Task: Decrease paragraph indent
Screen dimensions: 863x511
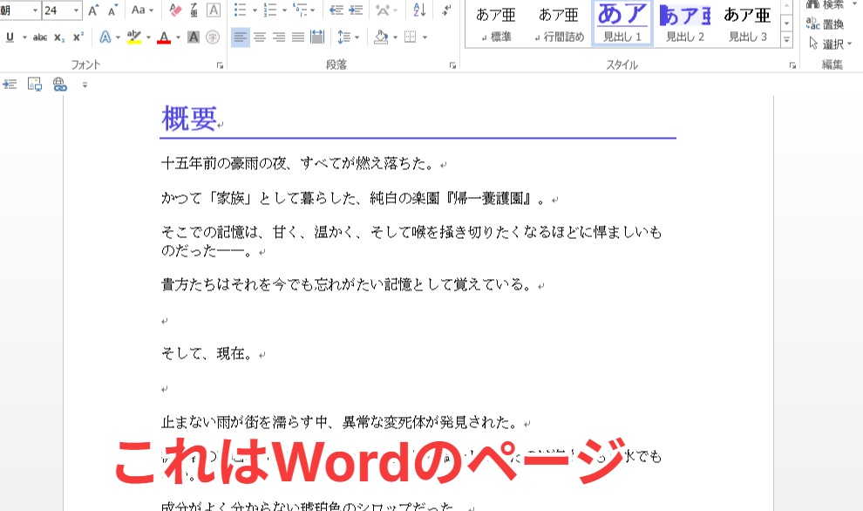Action: coord(336,10)
